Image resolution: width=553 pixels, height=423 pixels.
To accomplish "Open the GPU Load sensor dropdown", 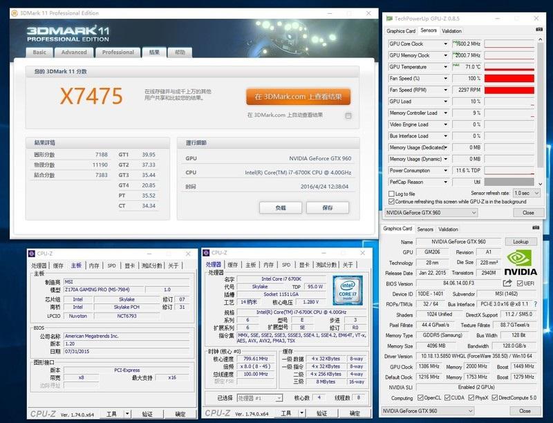I will tap(445, 102).
